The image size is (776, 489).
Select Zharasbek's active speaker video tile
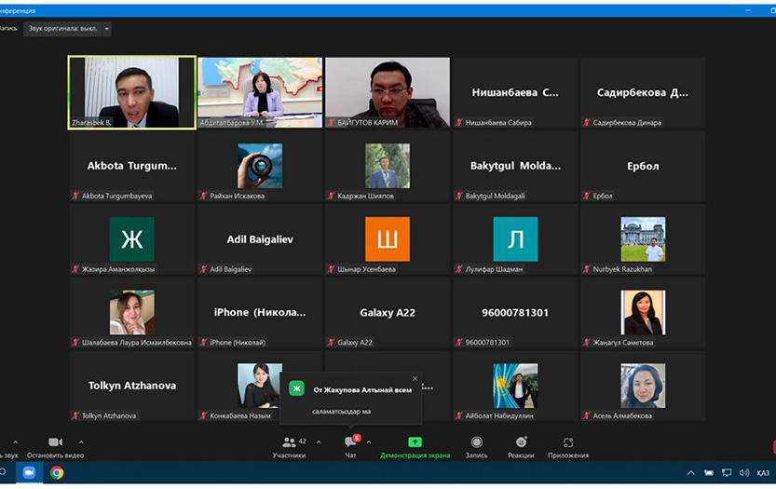coord(131,92)
